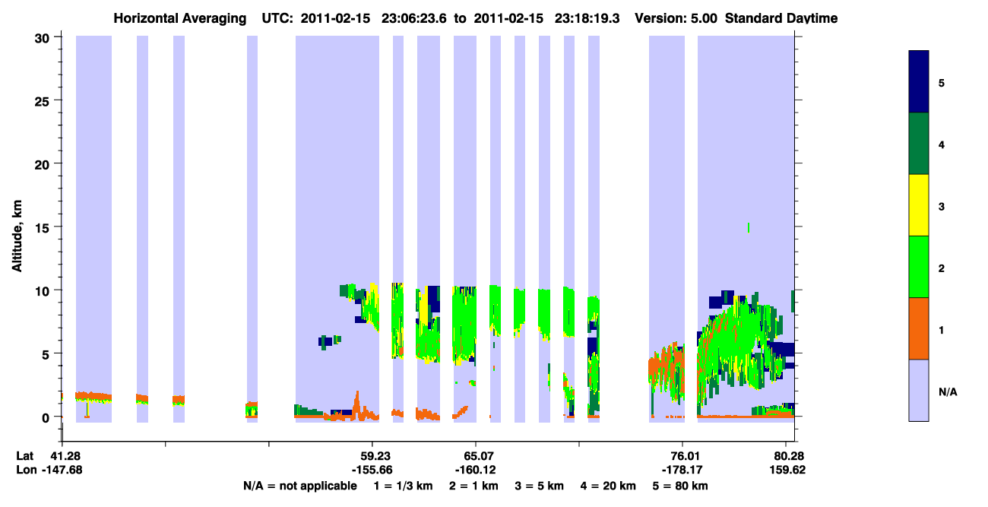Click the longitude value -178.17
Viewport: 988px width, 507px height.
click(682, 470)
